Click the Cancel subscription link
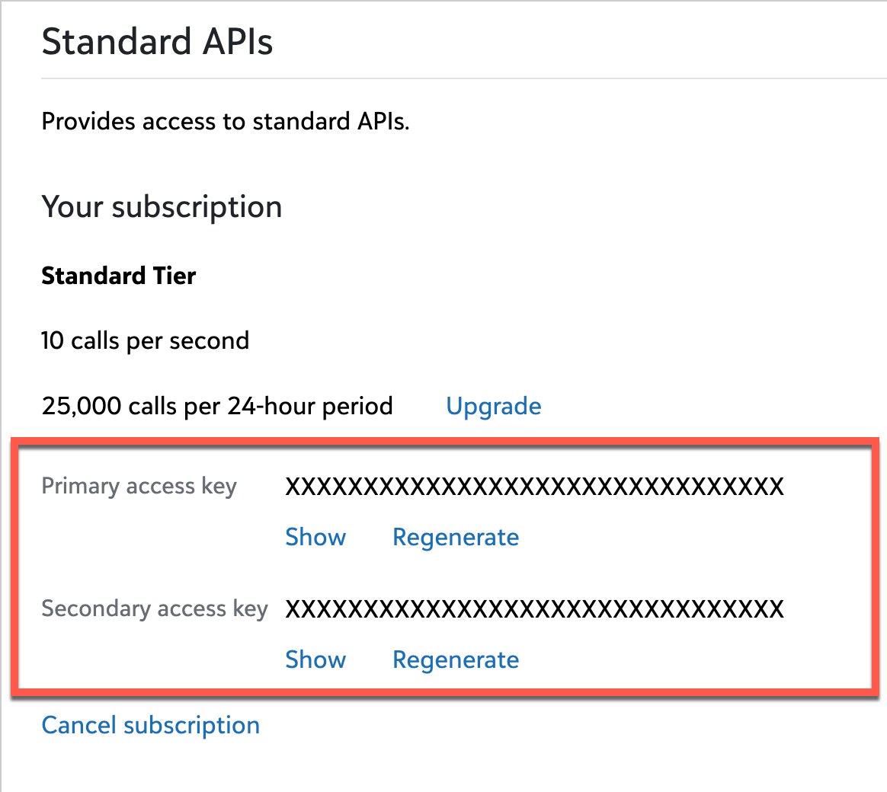 tap(151, 726)
